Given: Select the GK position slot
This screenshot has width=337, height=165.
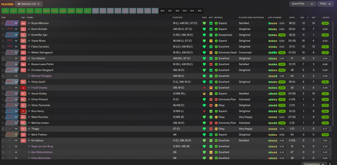Looking at the screenshot, I should (x=5, y=11).
